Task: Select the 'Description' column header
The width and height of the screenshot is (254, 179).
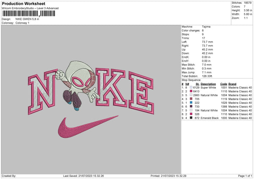Action: (208, 84)
